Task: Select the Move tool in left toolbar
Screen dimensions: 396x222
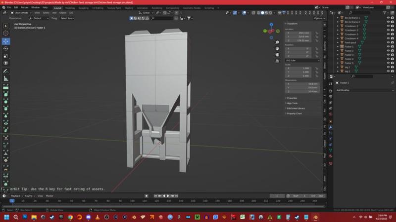Action: tap(5, 41)
